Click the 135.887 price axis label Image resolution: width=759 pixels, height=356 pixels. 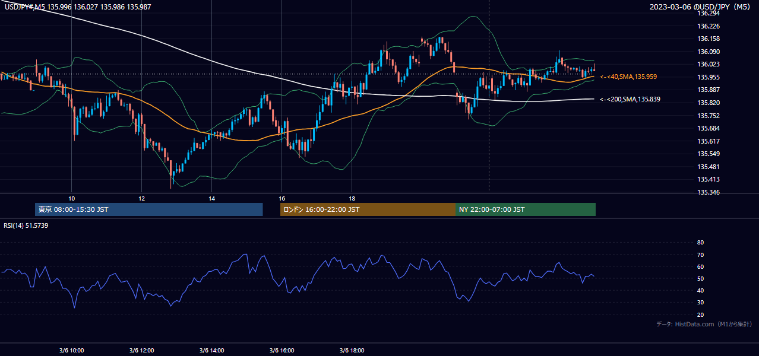click(x=708, y=90)
